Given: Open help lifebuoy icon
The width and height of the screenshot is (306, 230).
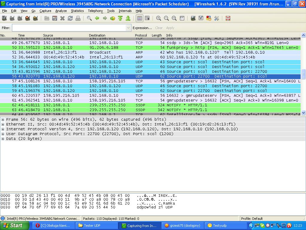Looking at the screenshot, I should (x=228, y=18).
